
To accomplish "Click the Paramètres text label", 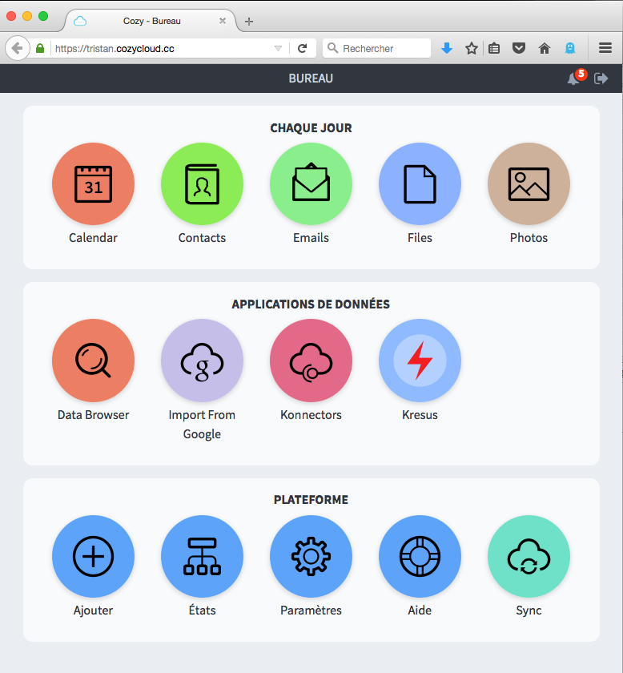I will click(311, 611).
